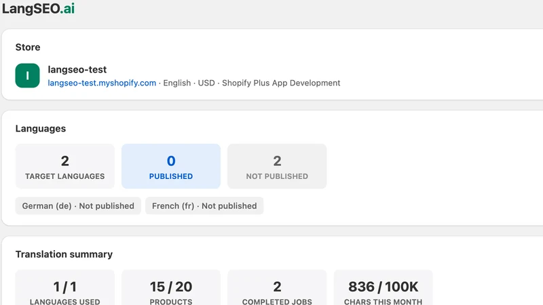
Task: Open the langseo-test.myshopify.com link
Action: [x=102, y=83]
